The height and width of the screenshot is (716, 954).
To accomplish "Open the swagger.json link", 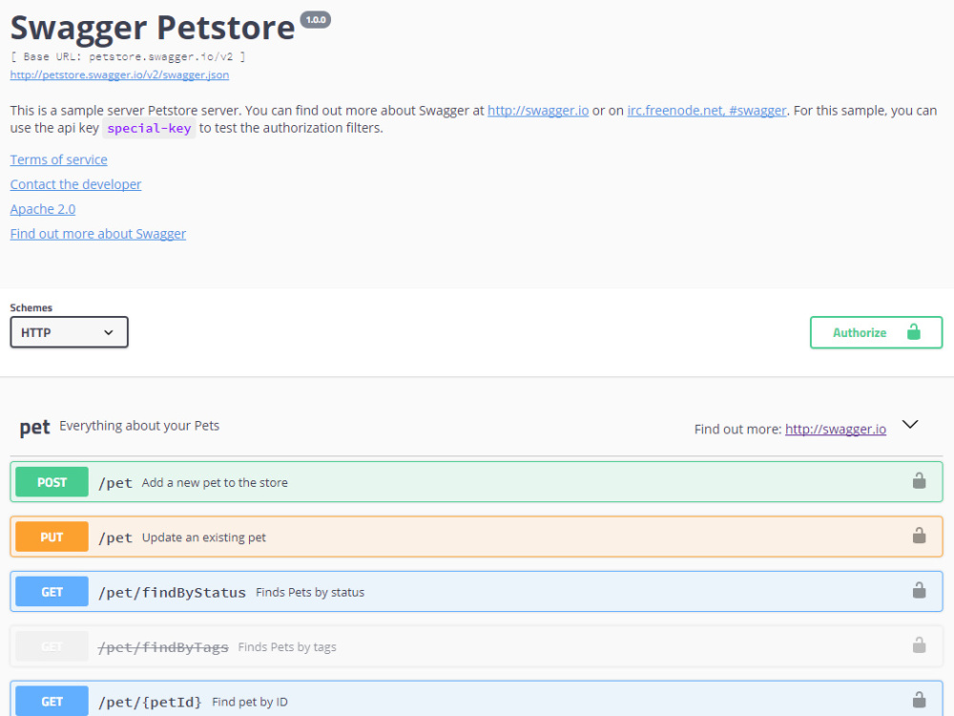I will tap(119, 74).
